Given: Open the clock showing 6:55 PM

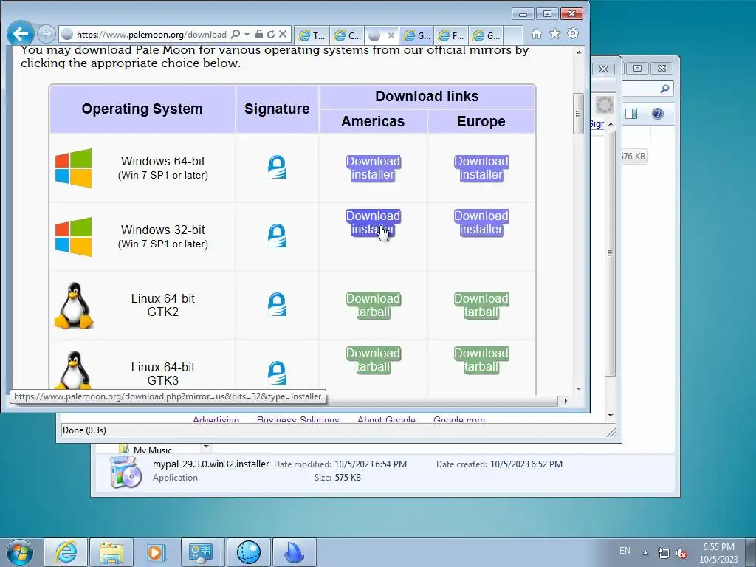Looking at the screenshot, I should pyautogui.click(x=718, y=553).
